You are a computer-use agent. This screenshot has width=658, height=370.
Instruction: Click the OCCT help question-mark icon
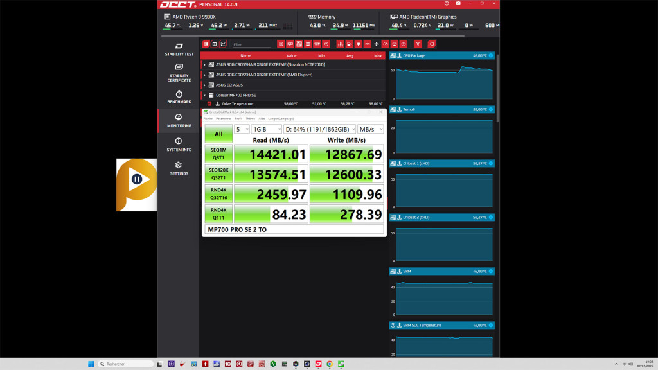(447, 3)
